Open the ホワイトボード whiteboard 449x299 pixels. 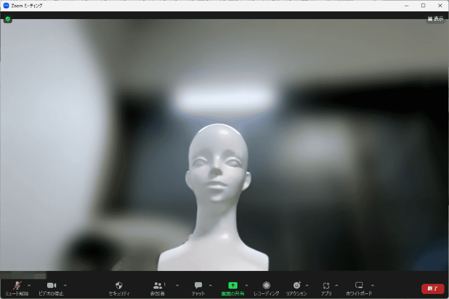[359, 288]
